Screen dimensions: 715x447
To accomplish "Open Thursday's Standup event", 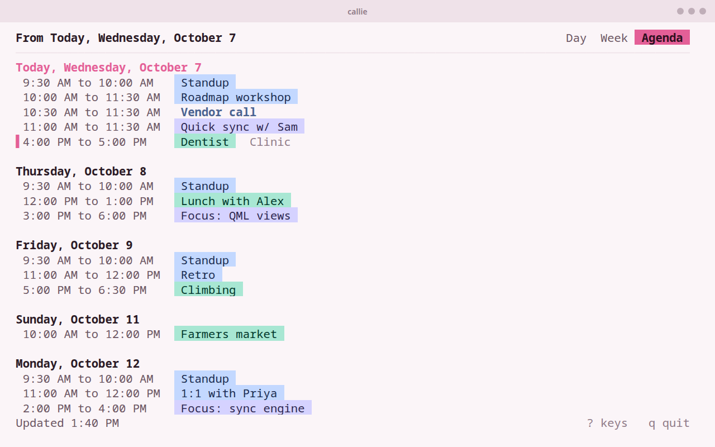I will tap(205, 186).
